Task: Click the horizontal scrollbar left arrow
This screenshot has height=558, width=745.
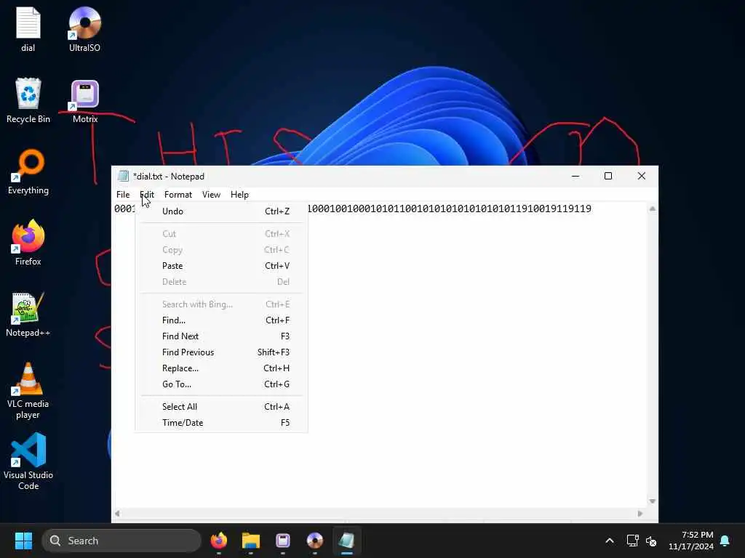Action: 117,514
